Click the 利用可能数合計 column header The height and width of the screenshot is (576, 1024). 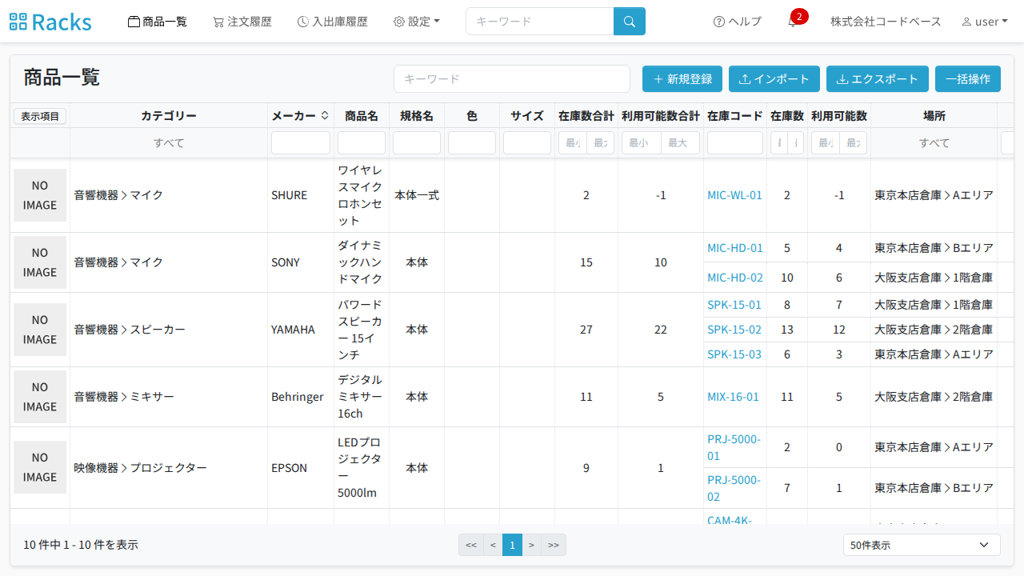pyautogui.click(x=661, y=116)
